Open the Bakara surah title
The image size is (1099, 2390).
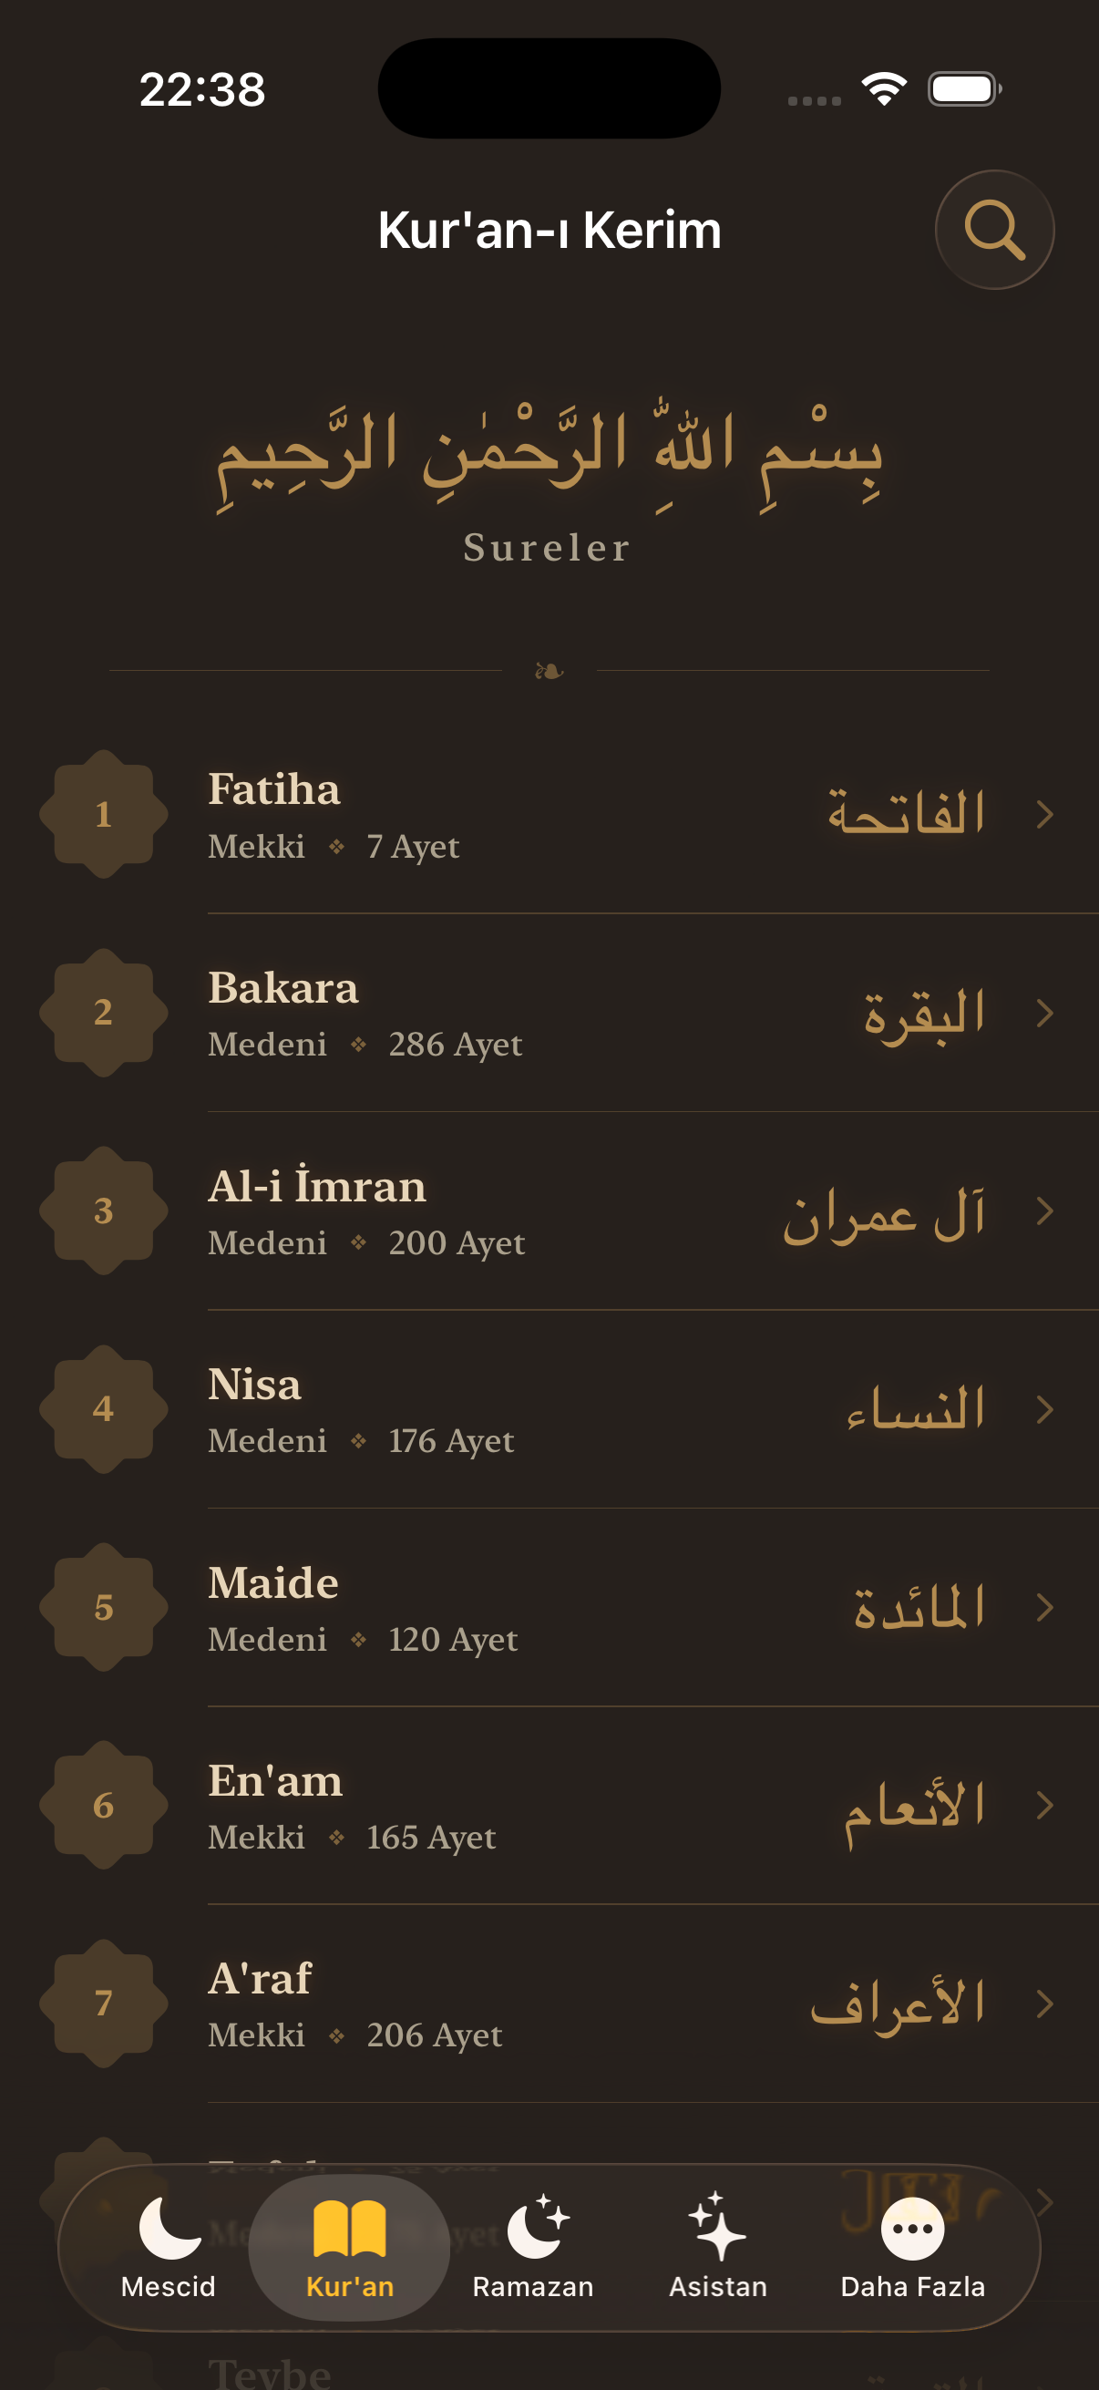click(x=282, y=988)
